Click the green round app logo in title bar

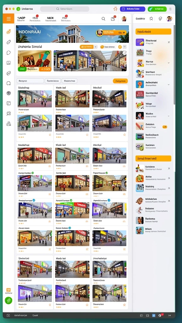[x=18, y=9]
